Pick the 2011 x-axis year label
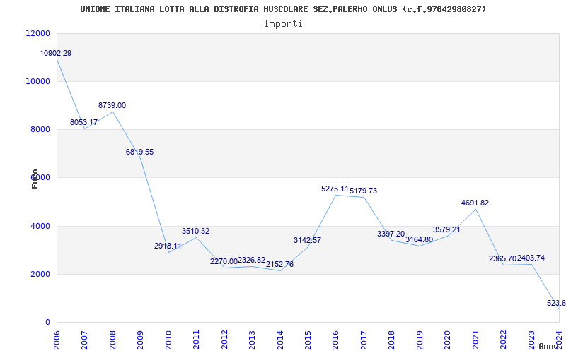The width and height of the screenshot is (566, 353). pyautogui.click(x=196, y=340)
